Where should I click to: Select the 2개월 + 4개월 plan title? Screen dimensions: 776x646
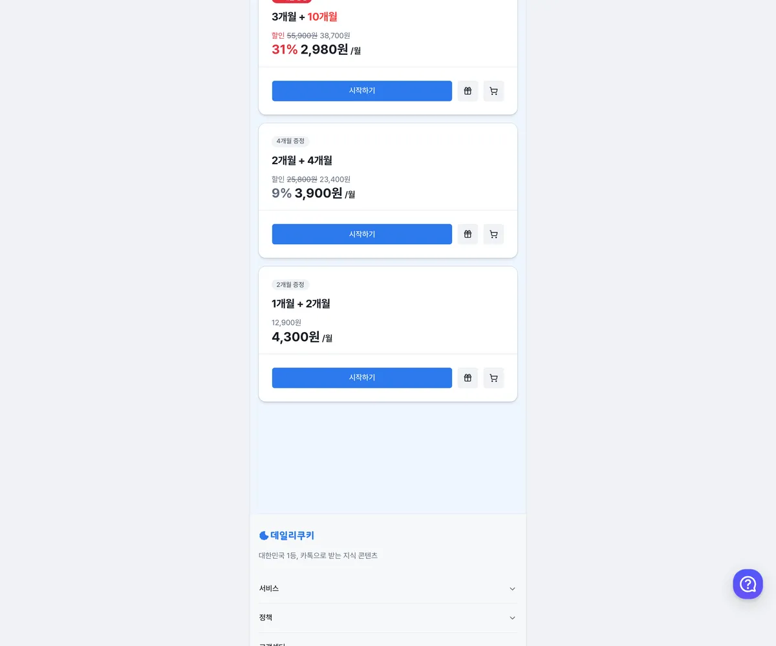point(302,160)
